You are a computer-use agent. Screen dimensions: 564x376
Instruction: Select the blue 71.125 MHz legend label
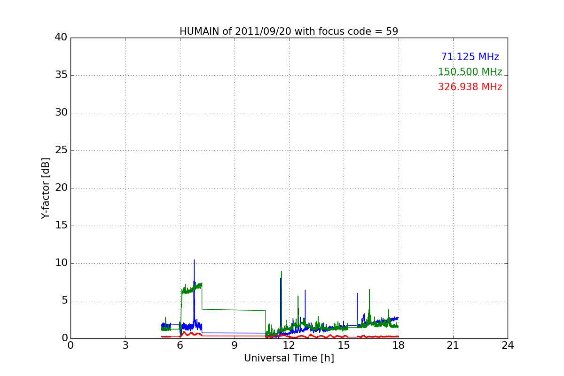click(470, 57)
